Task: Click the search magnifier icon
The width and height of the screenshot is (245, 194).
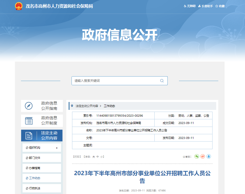Action: pyautogui.click(x=162, y=81)
